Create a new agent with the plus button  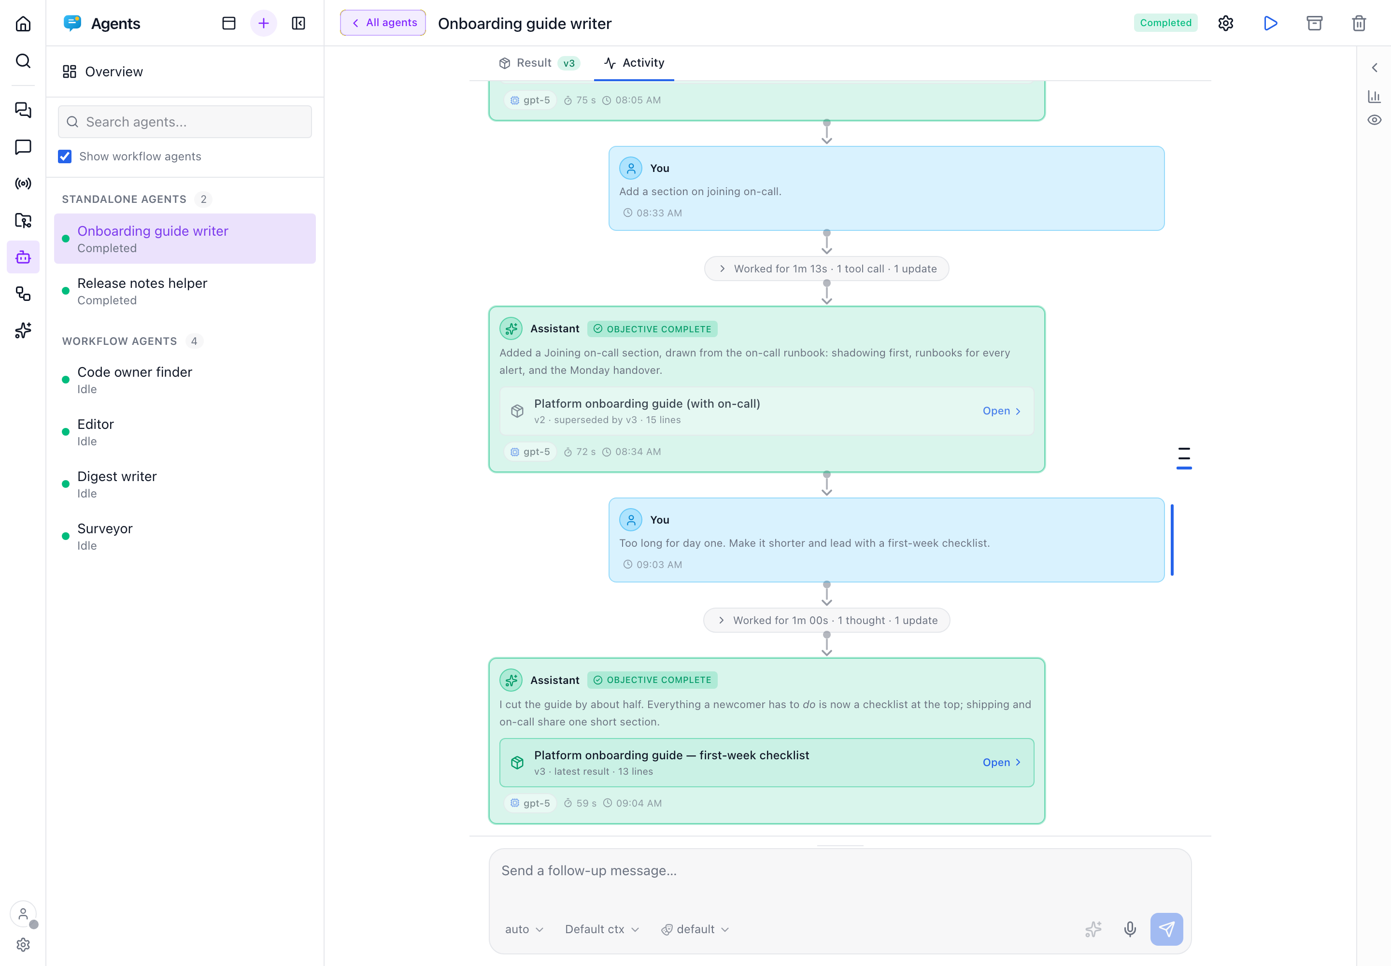263,23
